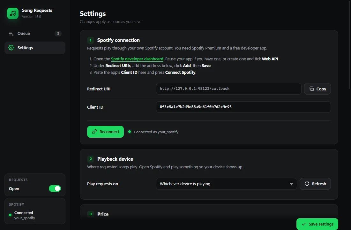351x230 pixels.
Task: Click the 'your_spotify' account name in sidebar
Action: coord(25,218)
